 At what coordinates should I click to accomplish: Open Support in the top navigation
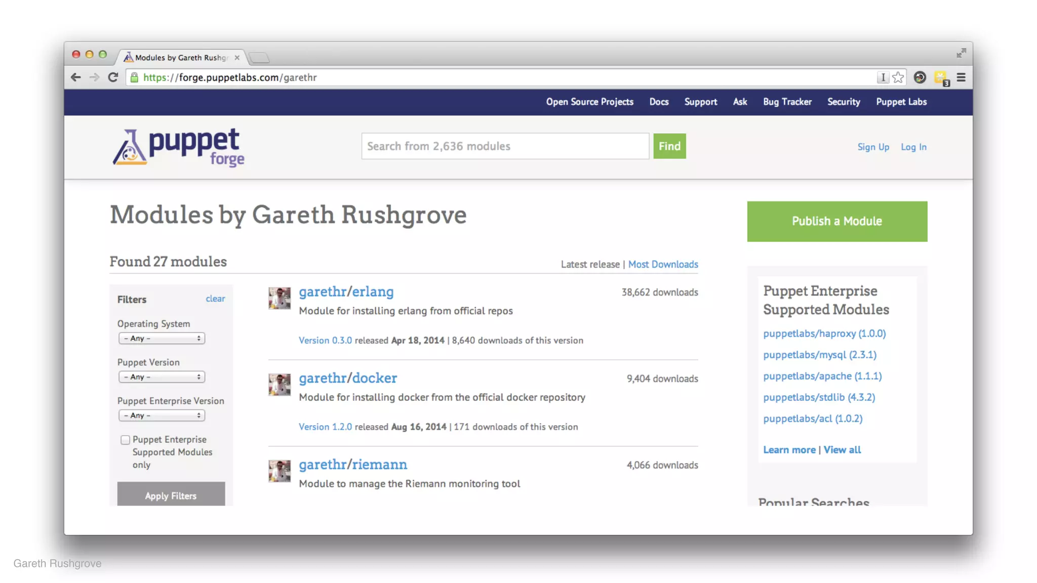[x=701, y=102]
